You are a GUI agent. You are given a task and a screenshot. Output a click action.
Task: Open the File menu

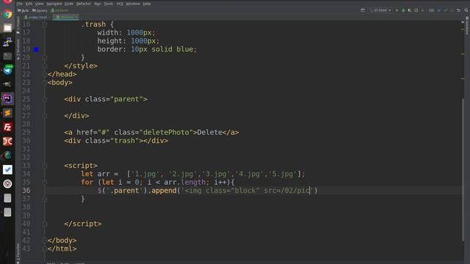[20, 4]
